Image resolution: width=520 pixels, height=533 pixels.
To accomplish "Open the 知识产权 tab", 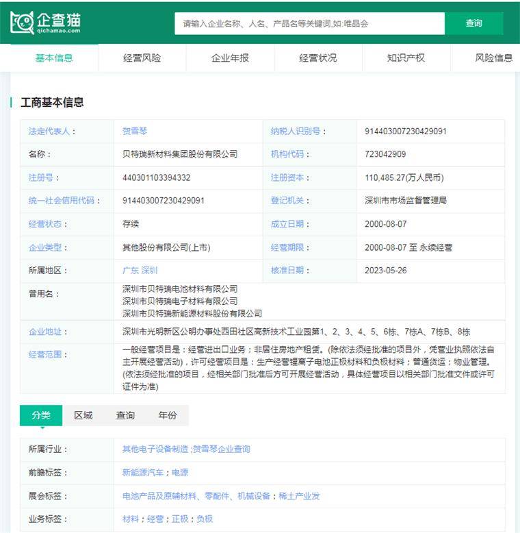I will click(406, 58).
